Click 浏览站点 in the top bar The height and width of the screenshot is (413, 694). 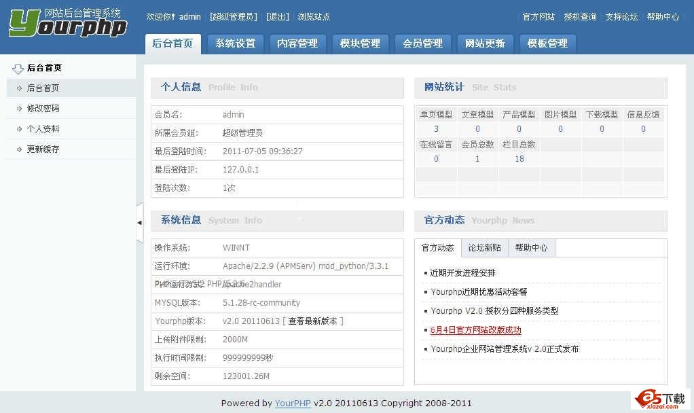tap(314, 17)
